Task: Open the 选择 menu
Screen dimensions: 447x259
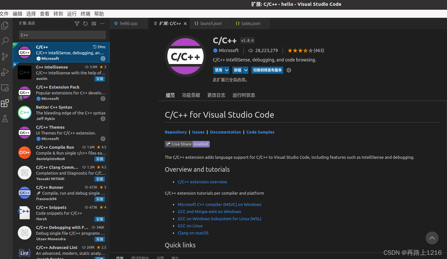Action: [x=31, y=14]
